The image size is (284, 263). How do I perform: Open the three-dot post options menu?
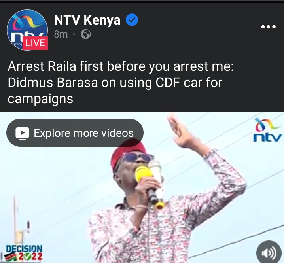coord(269,27)
